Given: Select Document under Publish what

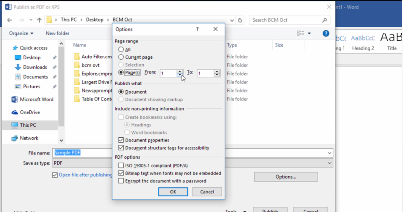Looking at the screenshot, I should coord(121,92).
